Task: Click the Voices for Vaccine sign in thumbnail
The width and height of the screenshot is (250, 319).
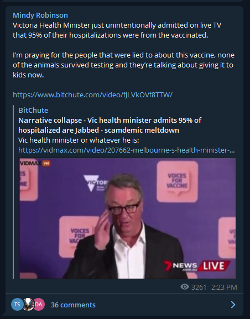Action: point(177,181)
